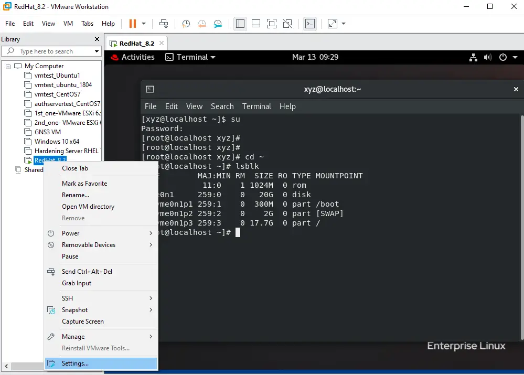Click the volume speaker icon
Screen dimensions: 524x375
488,58
